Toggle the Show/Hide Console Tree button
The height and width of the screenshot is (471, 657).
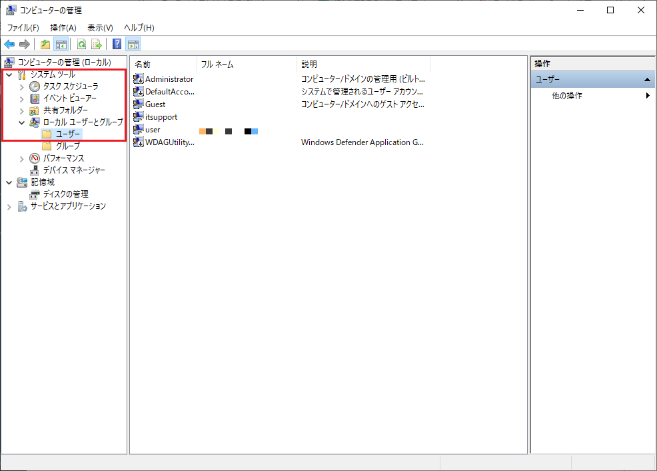[x=61, y=45]
